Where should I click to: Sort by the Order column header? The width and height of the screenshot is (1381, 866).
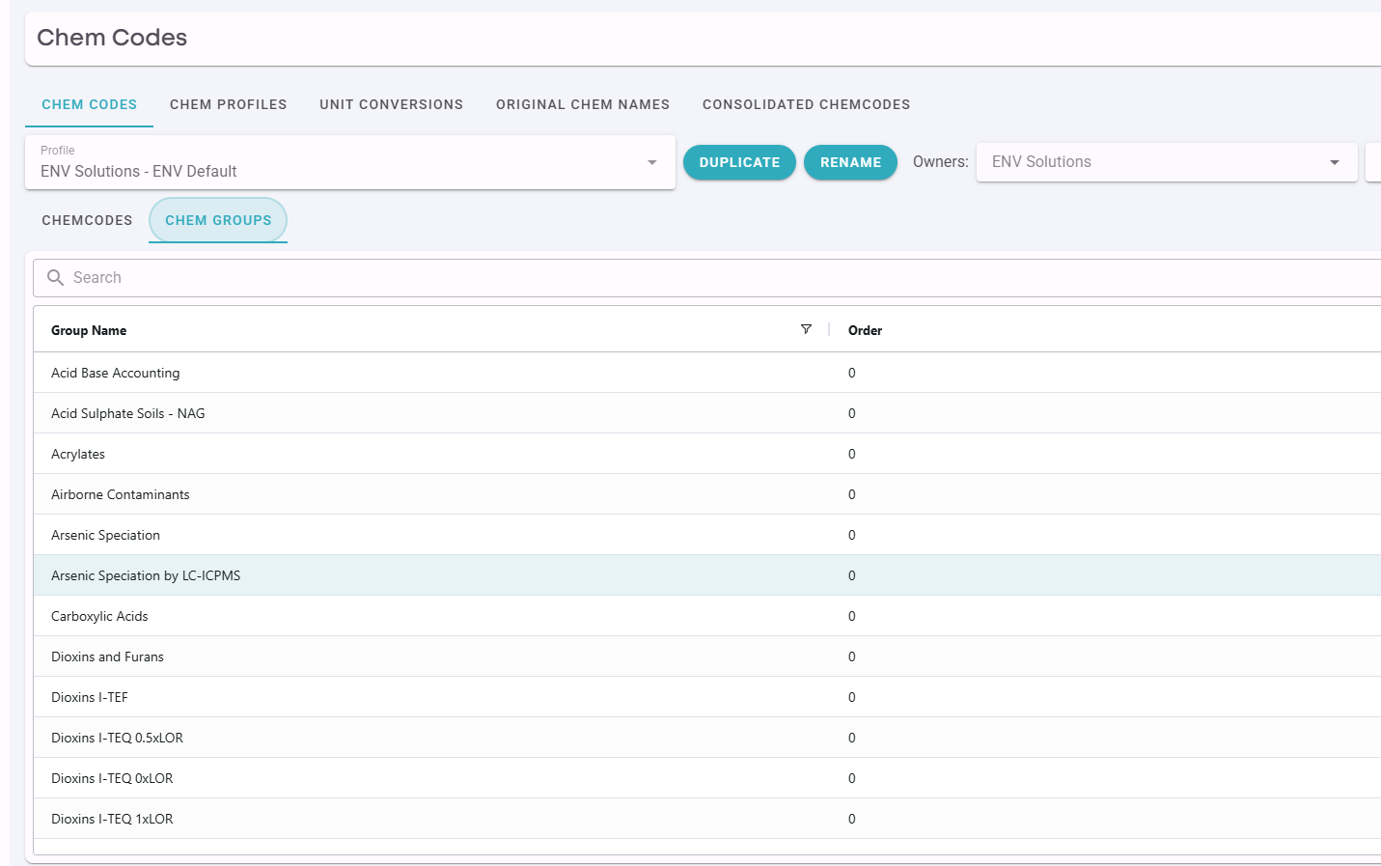pyautogui.click(x=865, y=330)
